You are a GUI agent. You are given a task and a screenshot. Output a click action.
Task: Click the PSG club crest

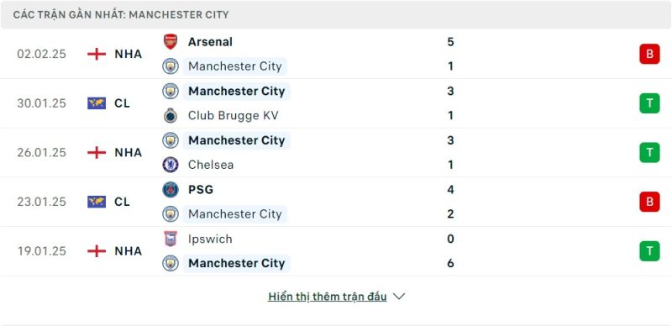click(171, 190)
